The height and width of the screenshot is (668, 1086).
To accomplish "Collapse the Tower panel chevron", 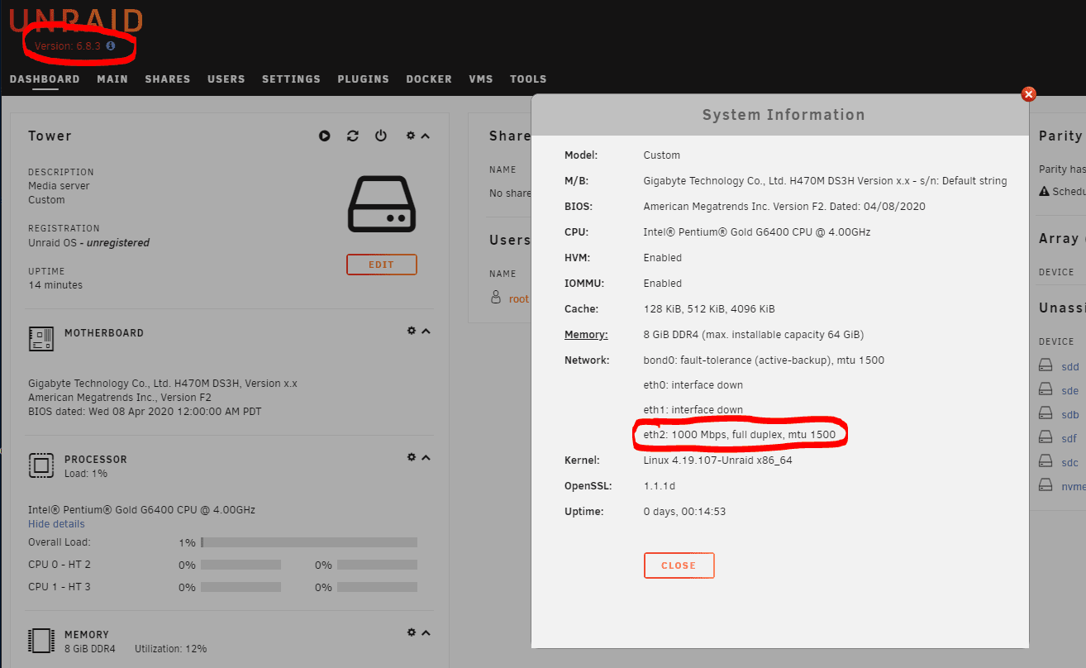I will (426, 136).
